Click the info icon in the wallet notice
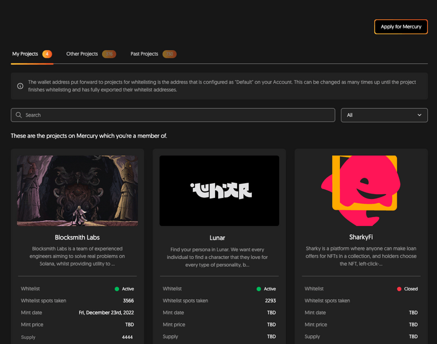Image resolution: width=437 pixels, height=344 pixels. coord(20,86)
